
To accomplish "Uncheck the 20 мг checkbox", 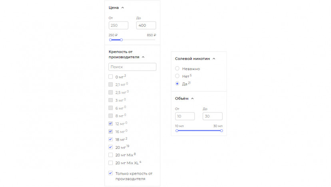I will (111, 147).
